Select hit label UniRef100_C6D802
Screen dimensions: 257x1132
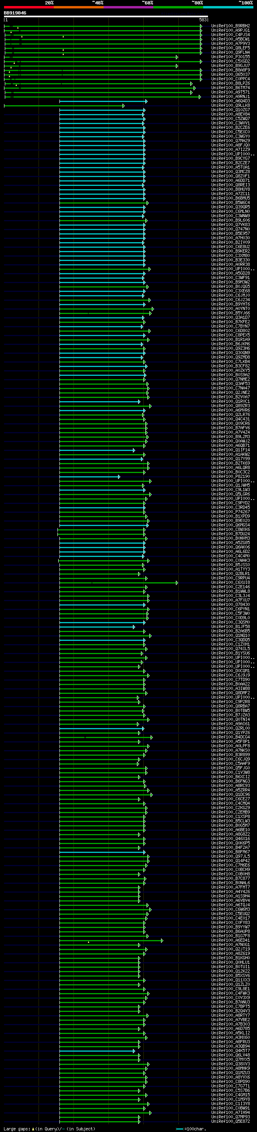230,331
